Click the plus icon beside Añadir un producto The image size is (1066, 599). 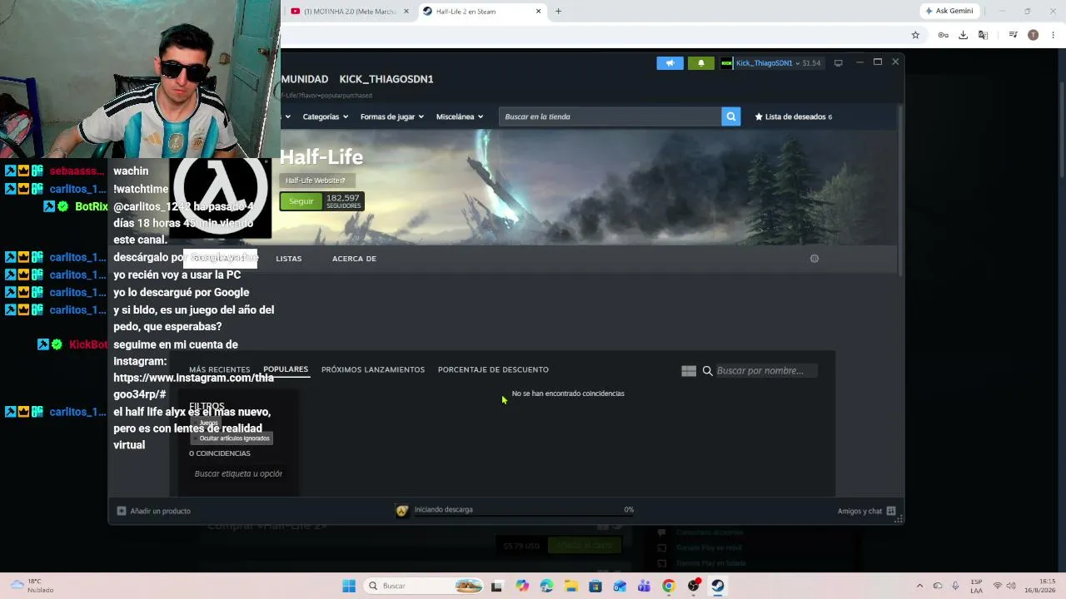122,511
